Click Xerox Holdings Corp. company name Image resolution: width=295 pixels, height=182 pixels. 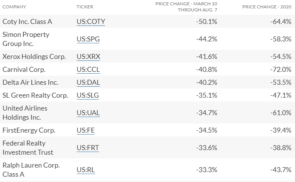(x=34, y=57)
